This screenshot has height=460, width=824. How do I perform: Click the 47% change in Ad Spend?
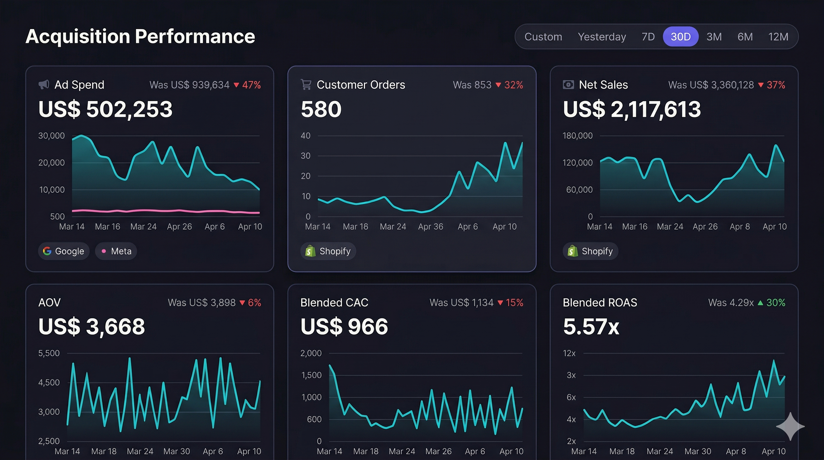[252, 85]
